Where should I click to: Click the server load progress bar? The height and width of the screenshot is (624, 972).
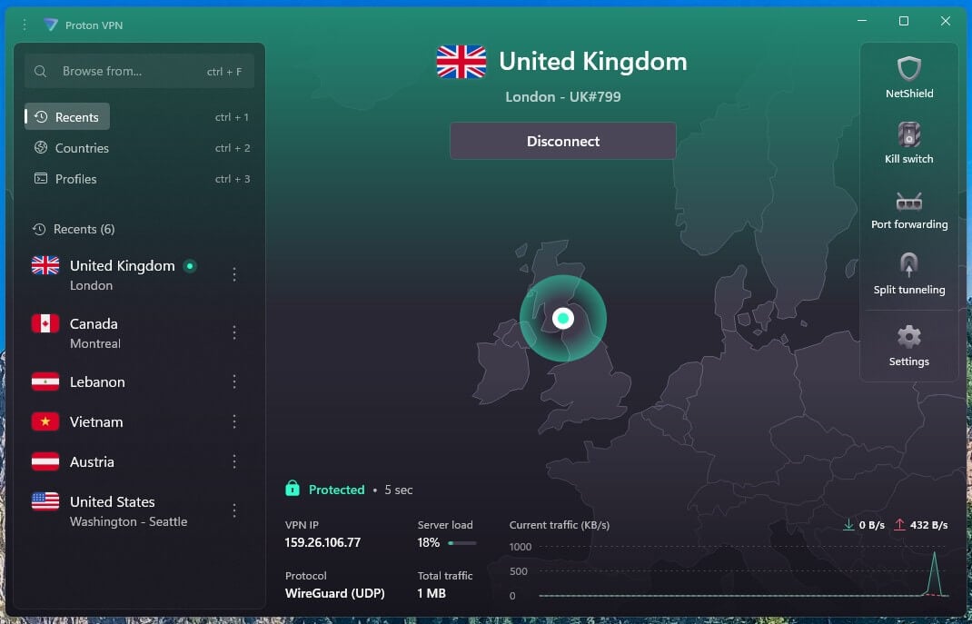pyautogui.click(x=461, y=543)
